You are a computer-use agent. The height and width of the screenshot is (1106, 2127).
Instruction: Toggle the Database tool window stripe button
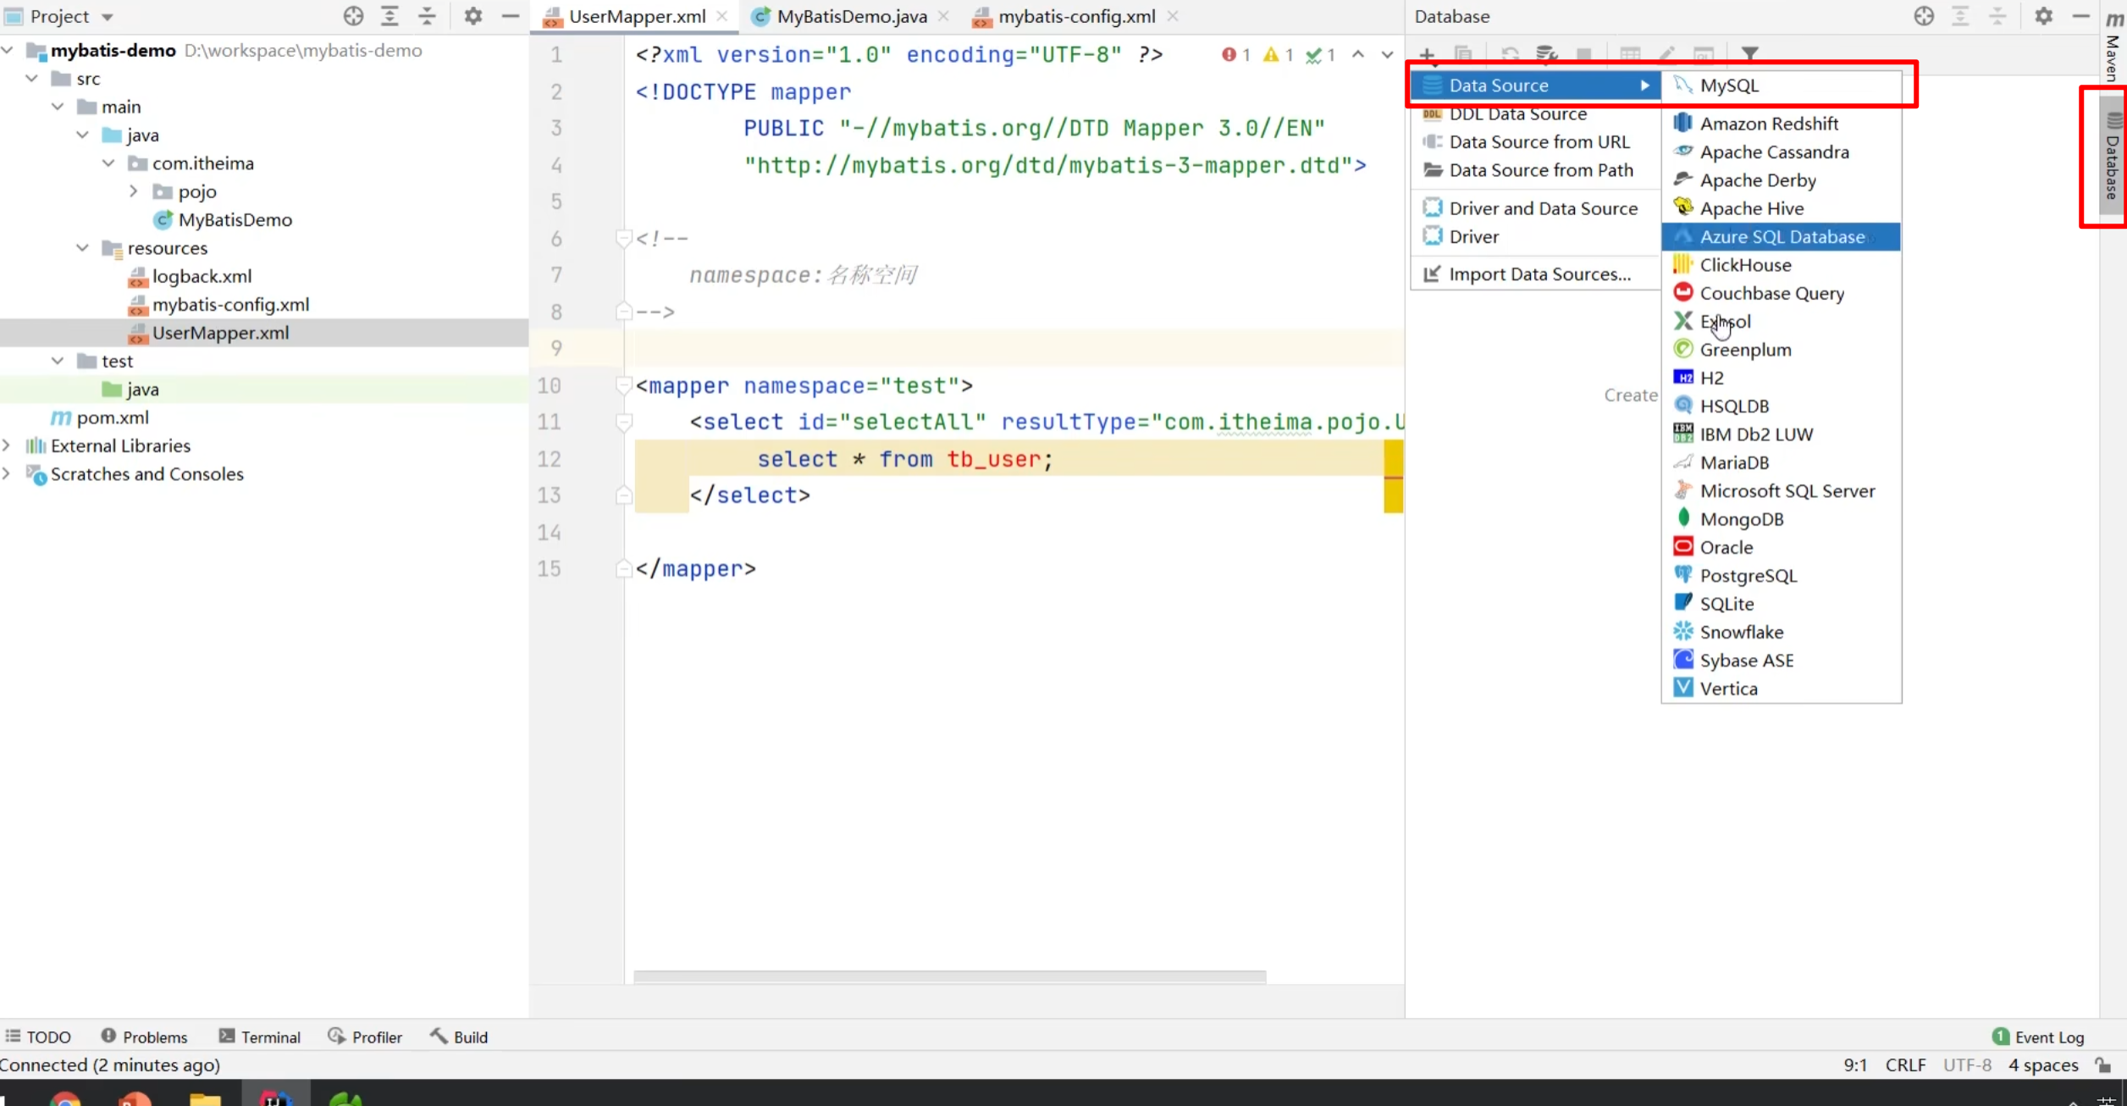click(2113, 157)
